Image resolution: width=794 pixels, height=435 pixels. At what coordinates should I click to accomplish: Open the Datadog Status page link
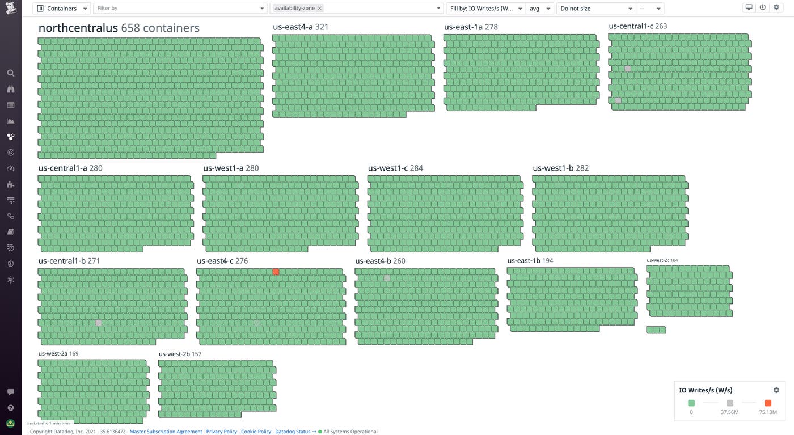click(293, 432)
